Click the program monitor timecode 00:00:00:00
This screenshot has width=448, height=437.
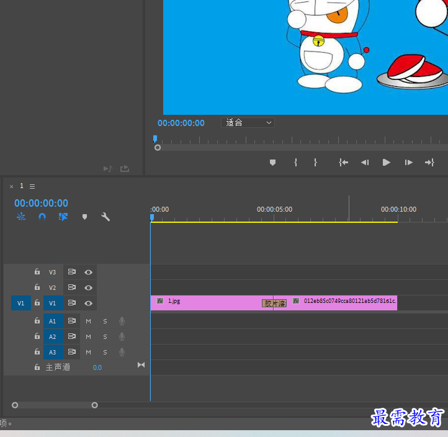[181, 123]
